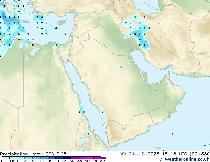Click the 'GFS 0.25' model label
This screenshot has width=210, height=162.
(56, 154)
